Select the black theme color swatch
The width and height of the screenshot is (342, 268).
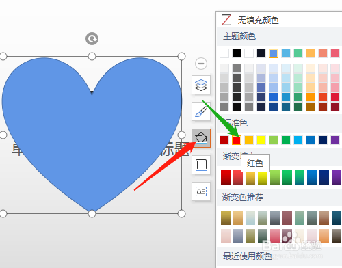[237, 53]
